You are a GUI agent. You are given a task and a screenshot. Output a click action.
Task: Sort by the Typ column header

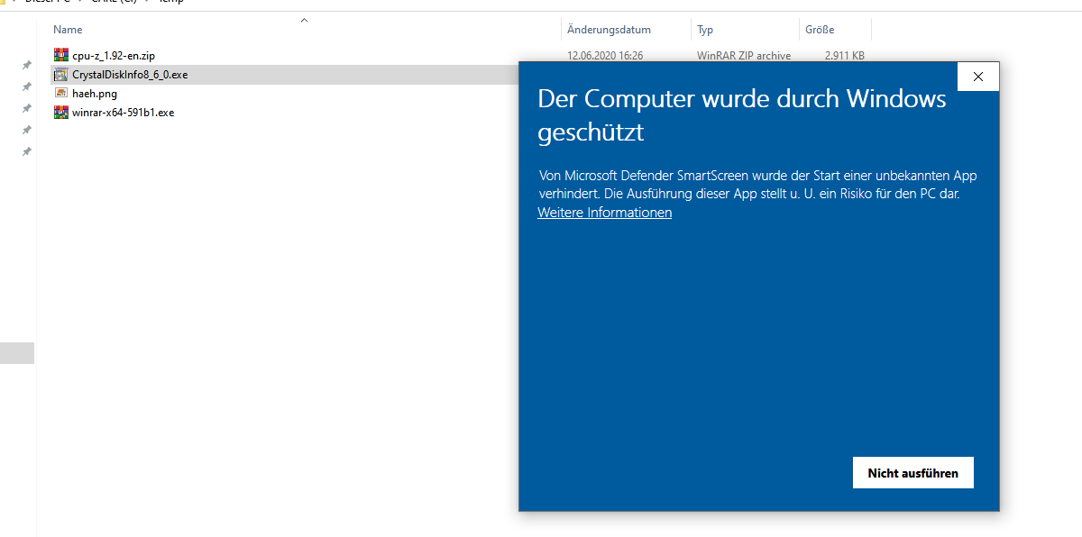click(705, 30)
